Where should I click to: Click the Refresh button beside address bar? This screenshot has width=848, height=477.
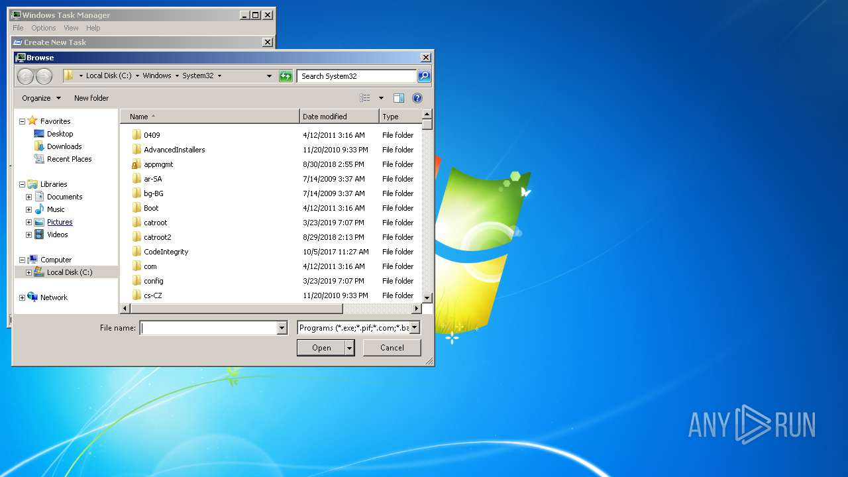[286, 76]
